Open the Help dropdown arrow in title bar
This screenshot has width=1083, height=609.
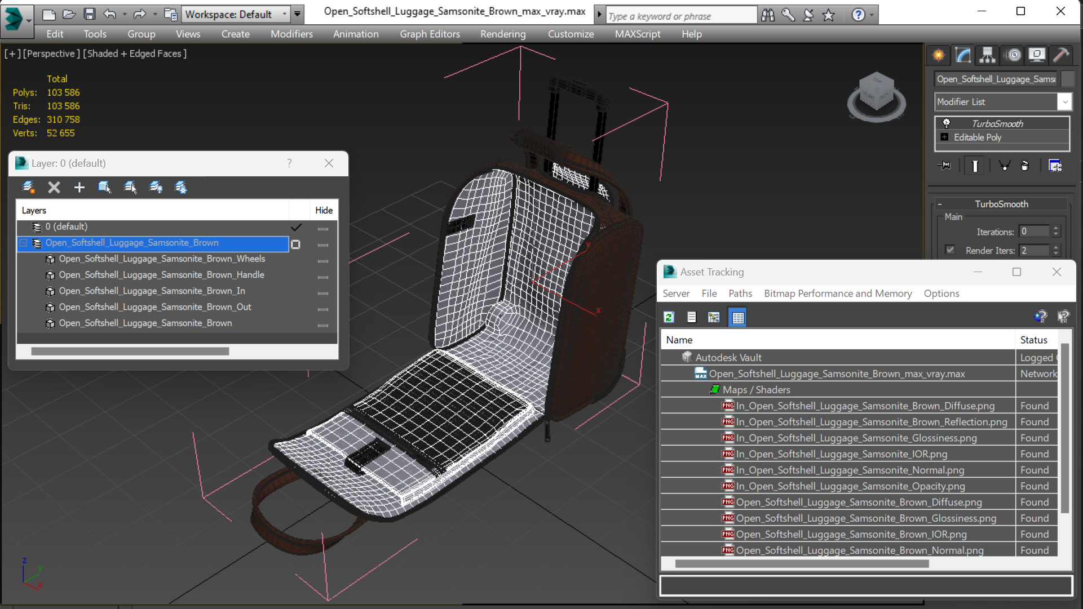pos(872,15)
